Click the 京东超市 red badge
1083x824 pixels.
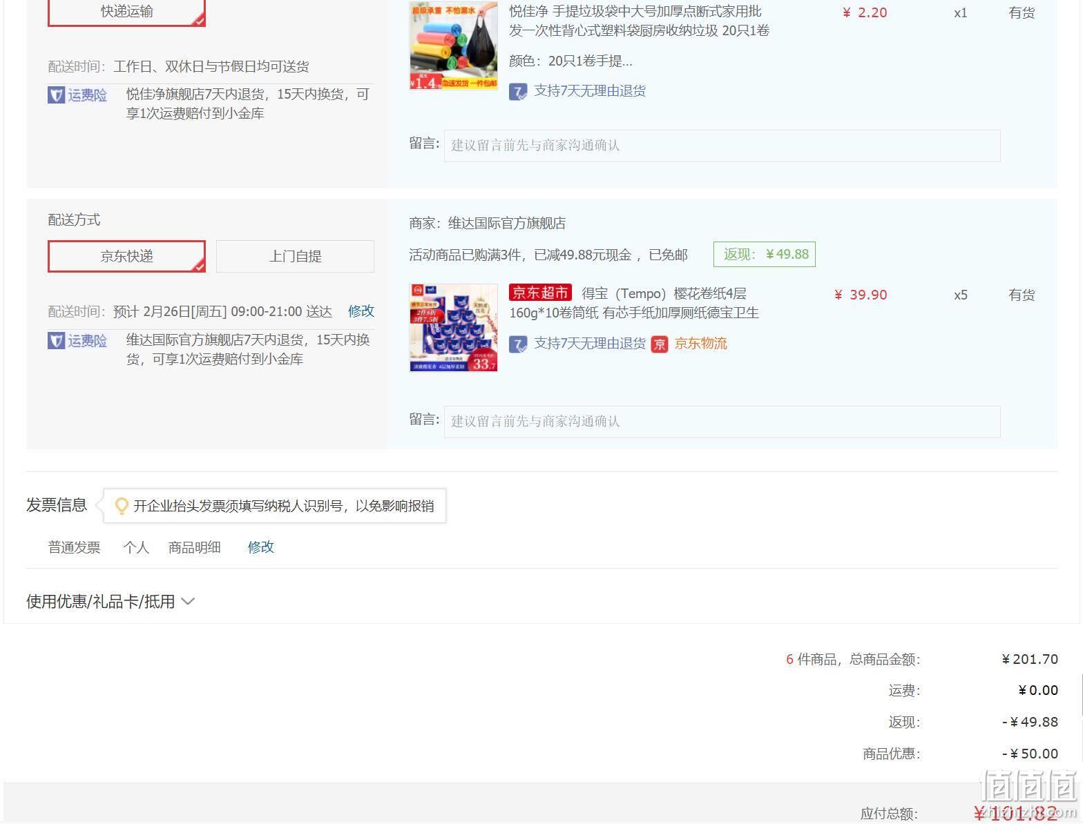click(x=540, y=293)
